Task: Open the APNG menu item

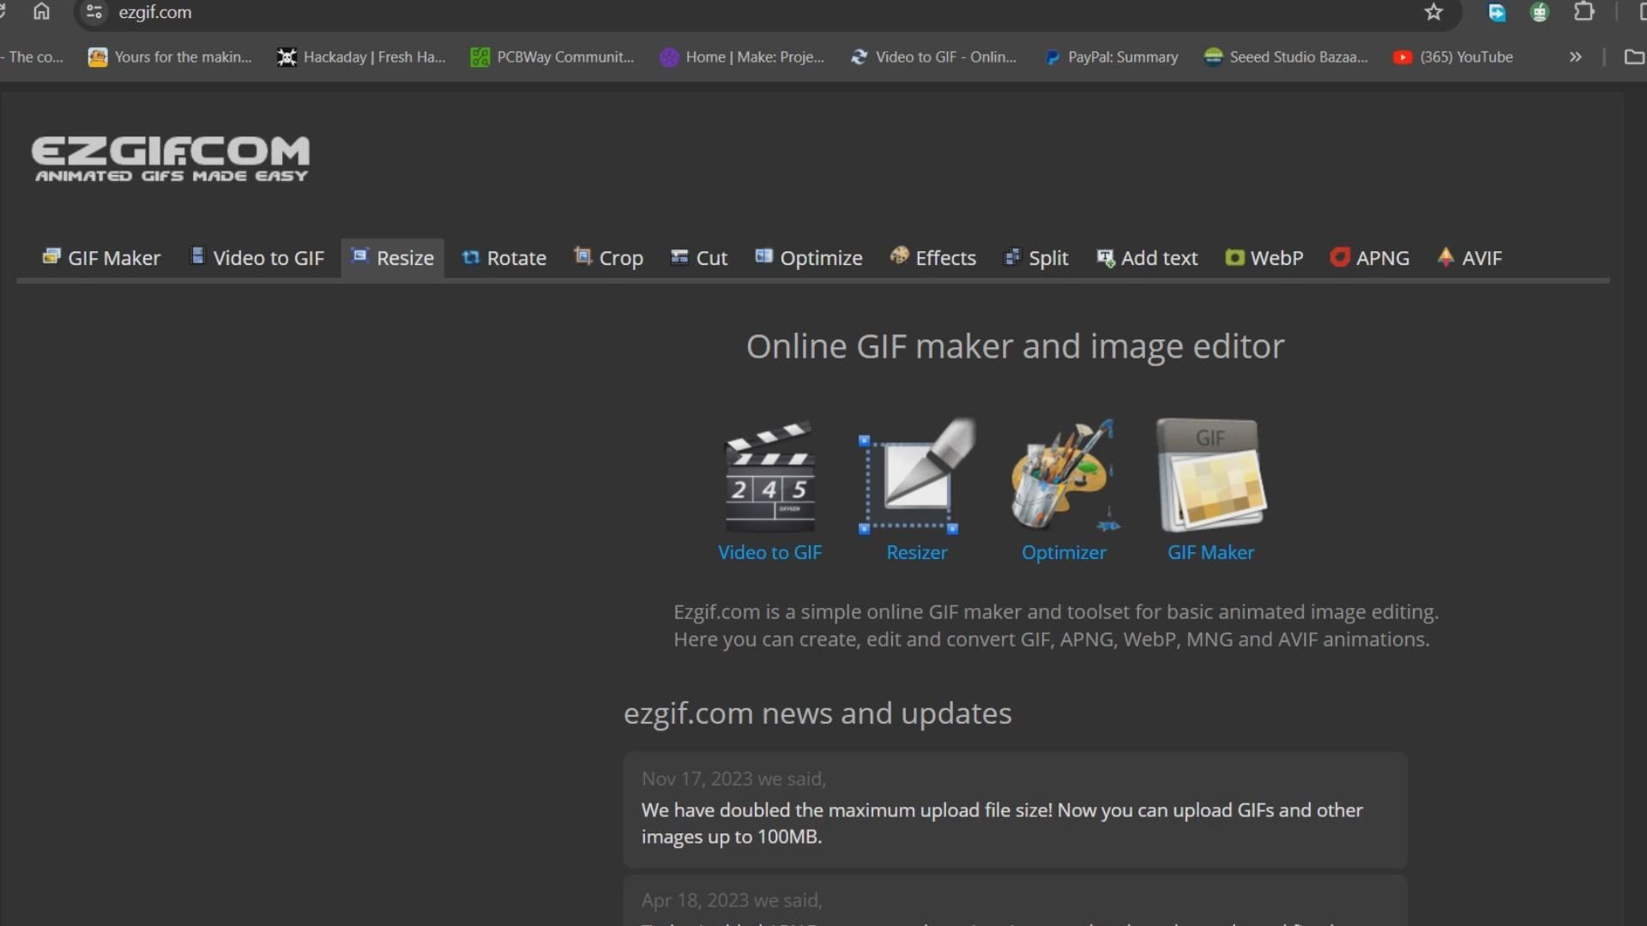Action: coord(1369,258)
